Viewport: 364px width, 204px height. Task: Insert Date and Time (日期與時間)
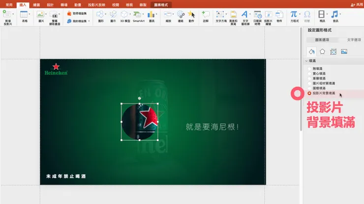pos(257,18)
